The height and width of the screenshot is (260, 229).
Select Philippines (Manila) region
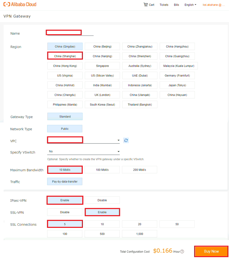pos(65,105)
